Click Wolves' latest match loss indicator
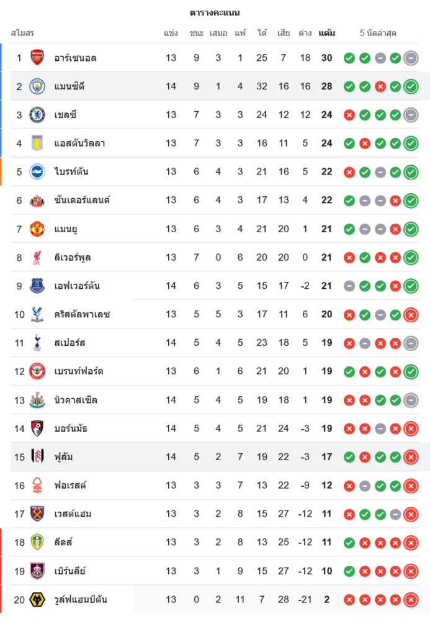Image resolution: width=430 pixels, height=621 pixels. click(x=411, y=600)
